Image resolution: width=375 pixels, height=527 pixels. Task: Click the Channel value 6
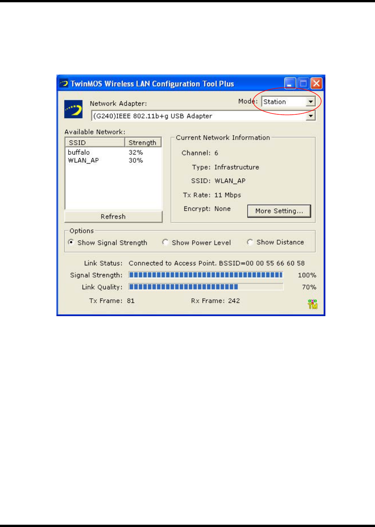click(x=216, y=153)
